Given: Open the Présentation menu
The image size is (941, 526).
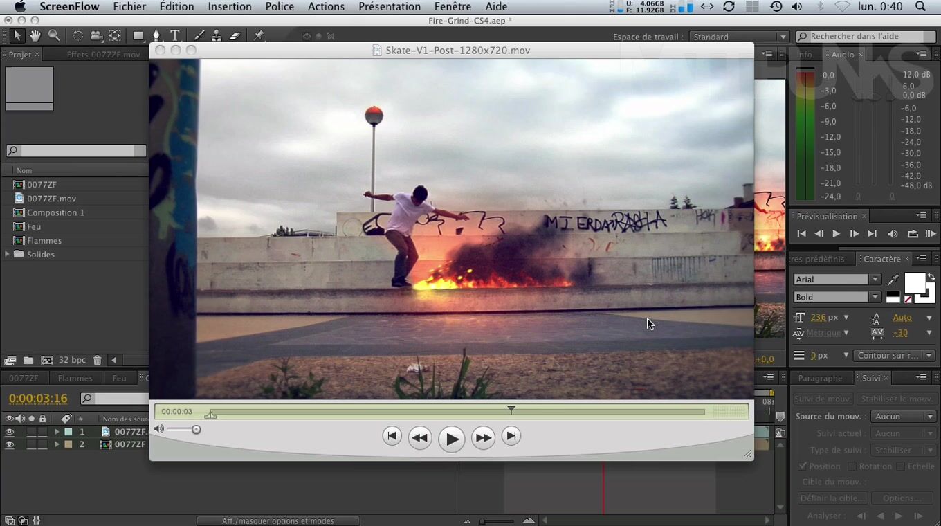Looking at the screenshot, I should (389, 7).
